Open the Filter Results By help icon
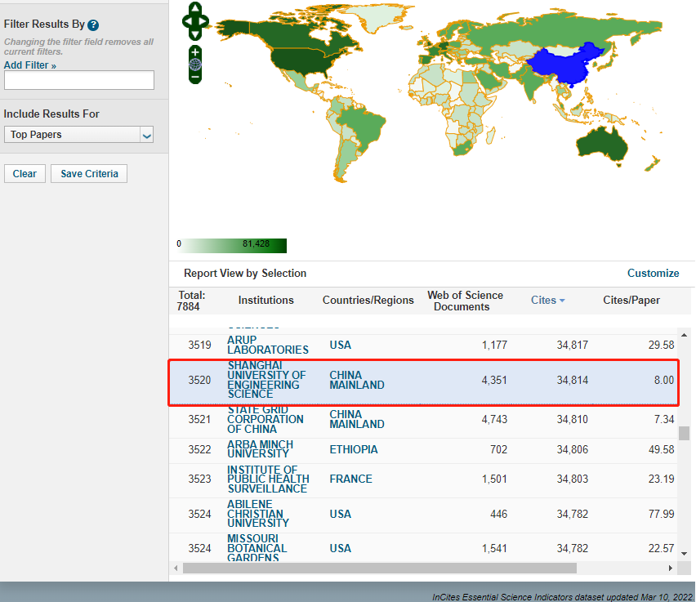 [93, 25]
